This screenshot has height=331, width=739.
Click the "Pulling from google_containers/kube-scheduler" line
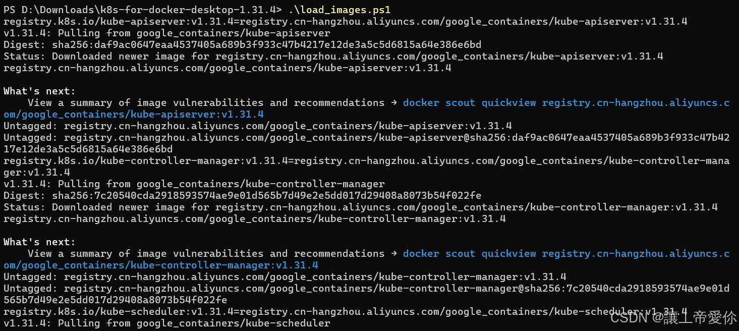point(166,323)
